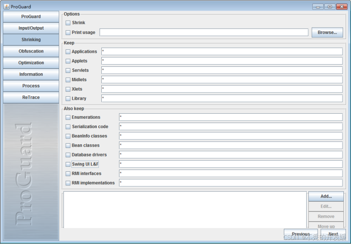Click the Enumerations filter text field
Image resolution: width=351 pixels, height=244 pixels.
coord(231,117)
